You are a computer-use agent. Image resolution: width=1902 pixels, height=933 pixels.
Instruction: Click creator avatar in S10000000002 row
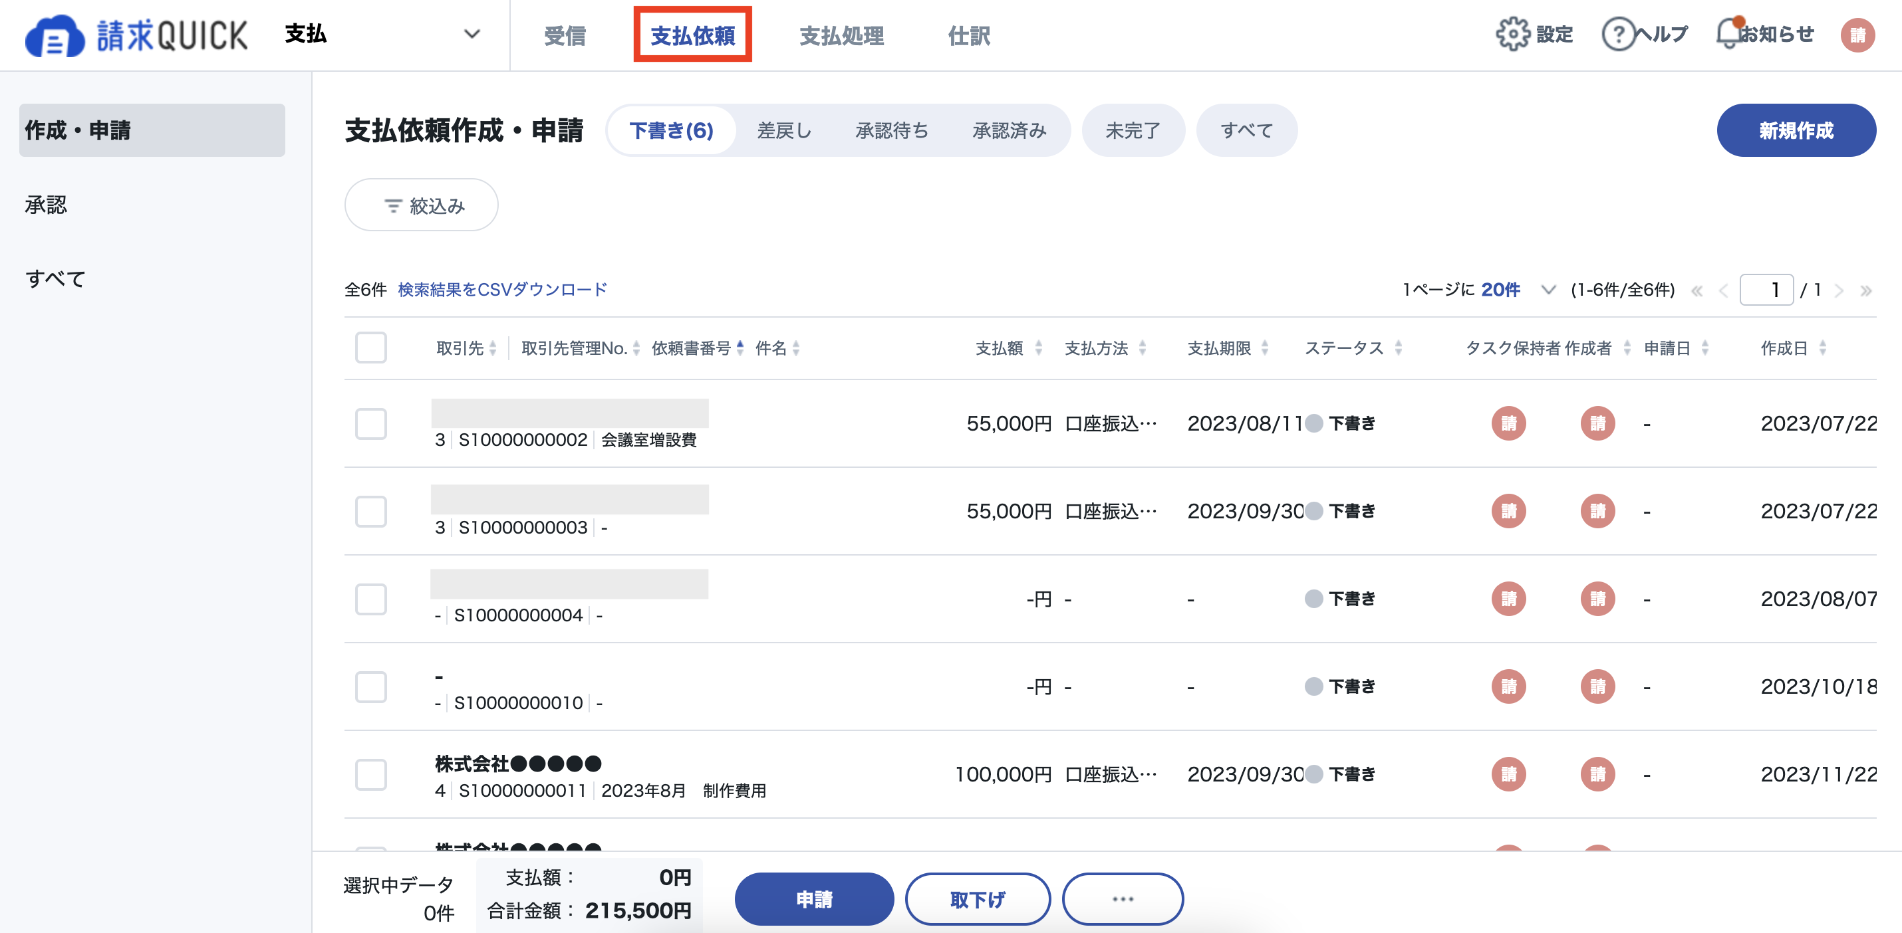click(1598, 423)
